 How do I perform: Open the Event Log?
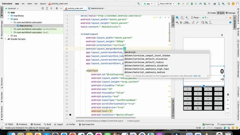tap(208, 124)
